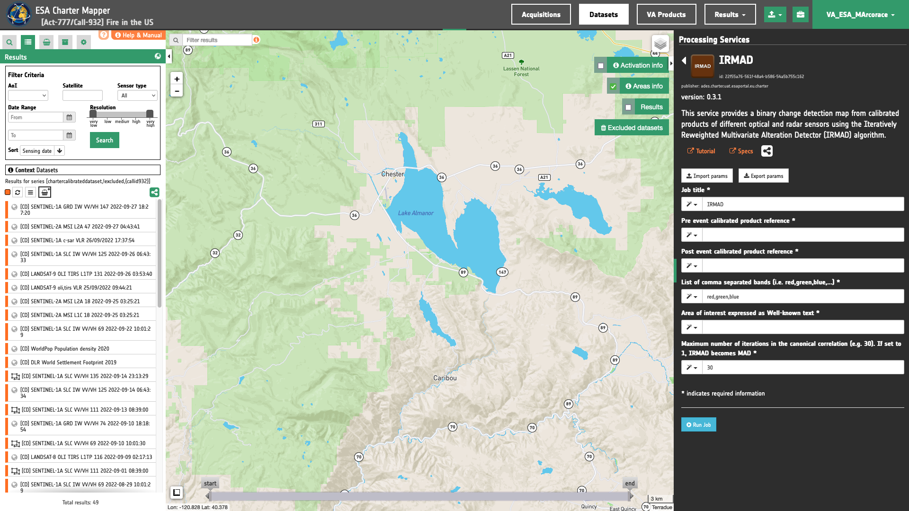
Task: Reverse sort order with the arrow-down button
Action: (60, 151)
